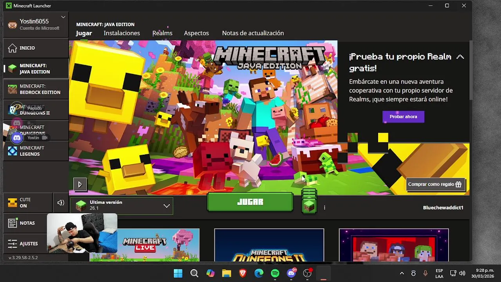Open File Explorer from the taskbar
The image size is (501, 282).
227,273
